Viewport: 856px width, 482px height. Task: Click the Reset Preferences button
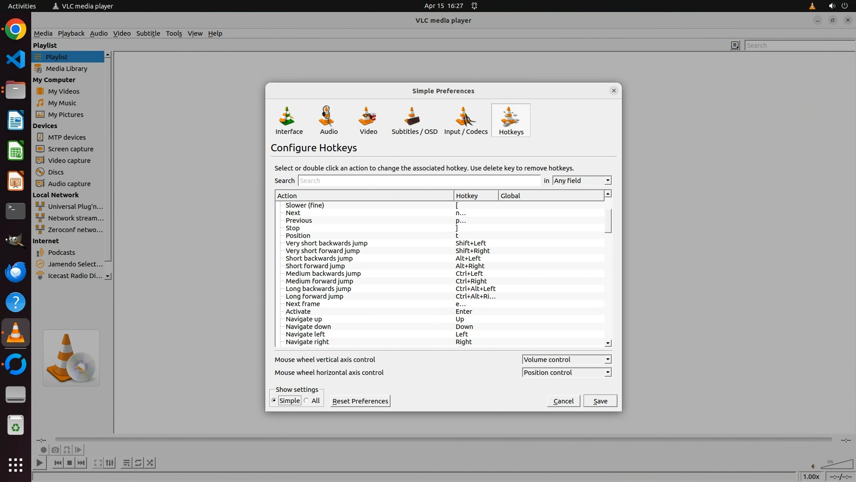coord(360,401)
